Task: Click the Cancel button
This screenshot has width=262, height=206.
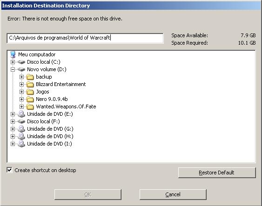Action: pos(173,194)
